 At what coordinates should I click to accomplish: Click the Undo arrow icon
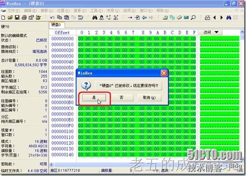pos(52,18)
